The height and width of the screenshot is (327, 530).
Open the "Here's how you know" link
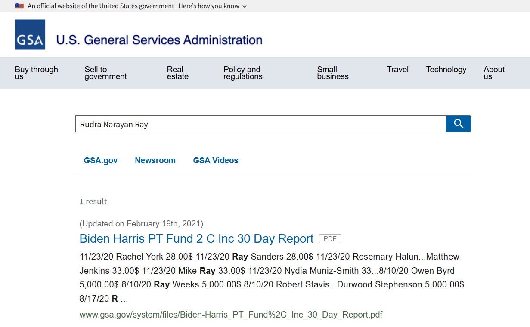(209, 6)
